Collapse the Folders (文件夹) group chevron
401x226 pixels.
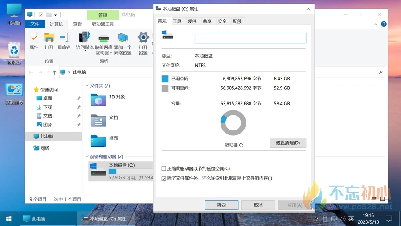87,86
